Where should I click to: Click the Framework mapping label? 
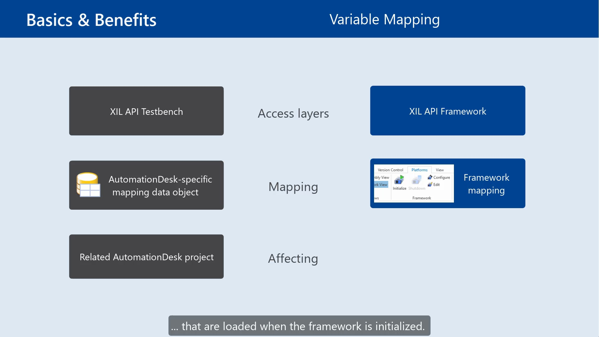[x=486, y=184]
